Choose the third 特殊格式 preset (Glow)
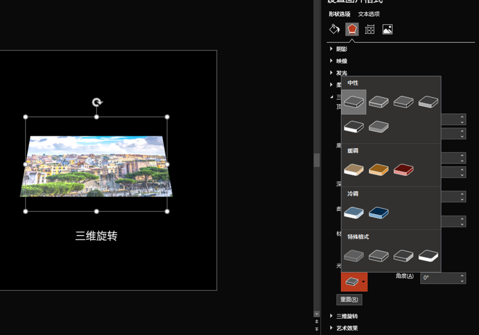 [x=403, y=256]
